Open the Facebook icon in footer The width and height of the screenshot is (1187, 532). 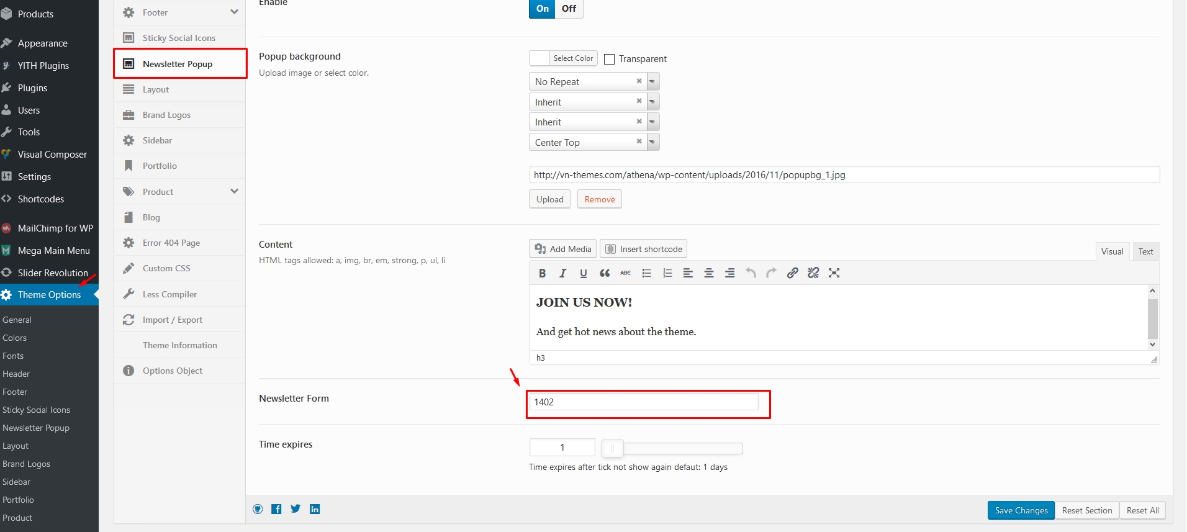tap(277, 509)
